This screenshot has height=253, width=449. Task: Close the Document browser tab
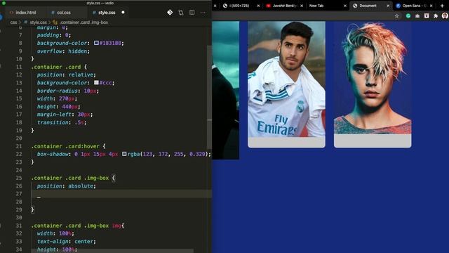click(388, 6)
